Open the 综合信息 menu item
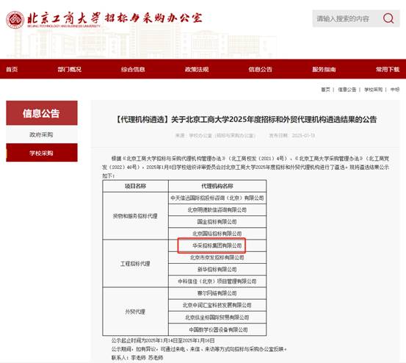Viewport: 406px width, 363px height. pyautogui.click(x=133, y=69)
